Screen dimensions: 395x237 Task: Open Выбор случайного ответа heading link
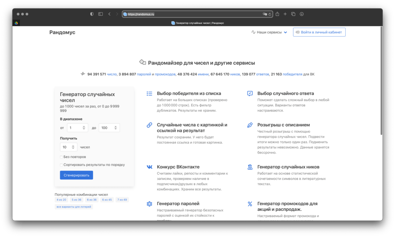pyautogui.click(x=285, y=94)
